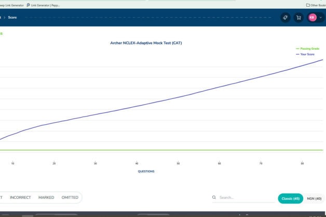
Task: Toggle the Passing Grade legend entry
Action: [308, 49]
